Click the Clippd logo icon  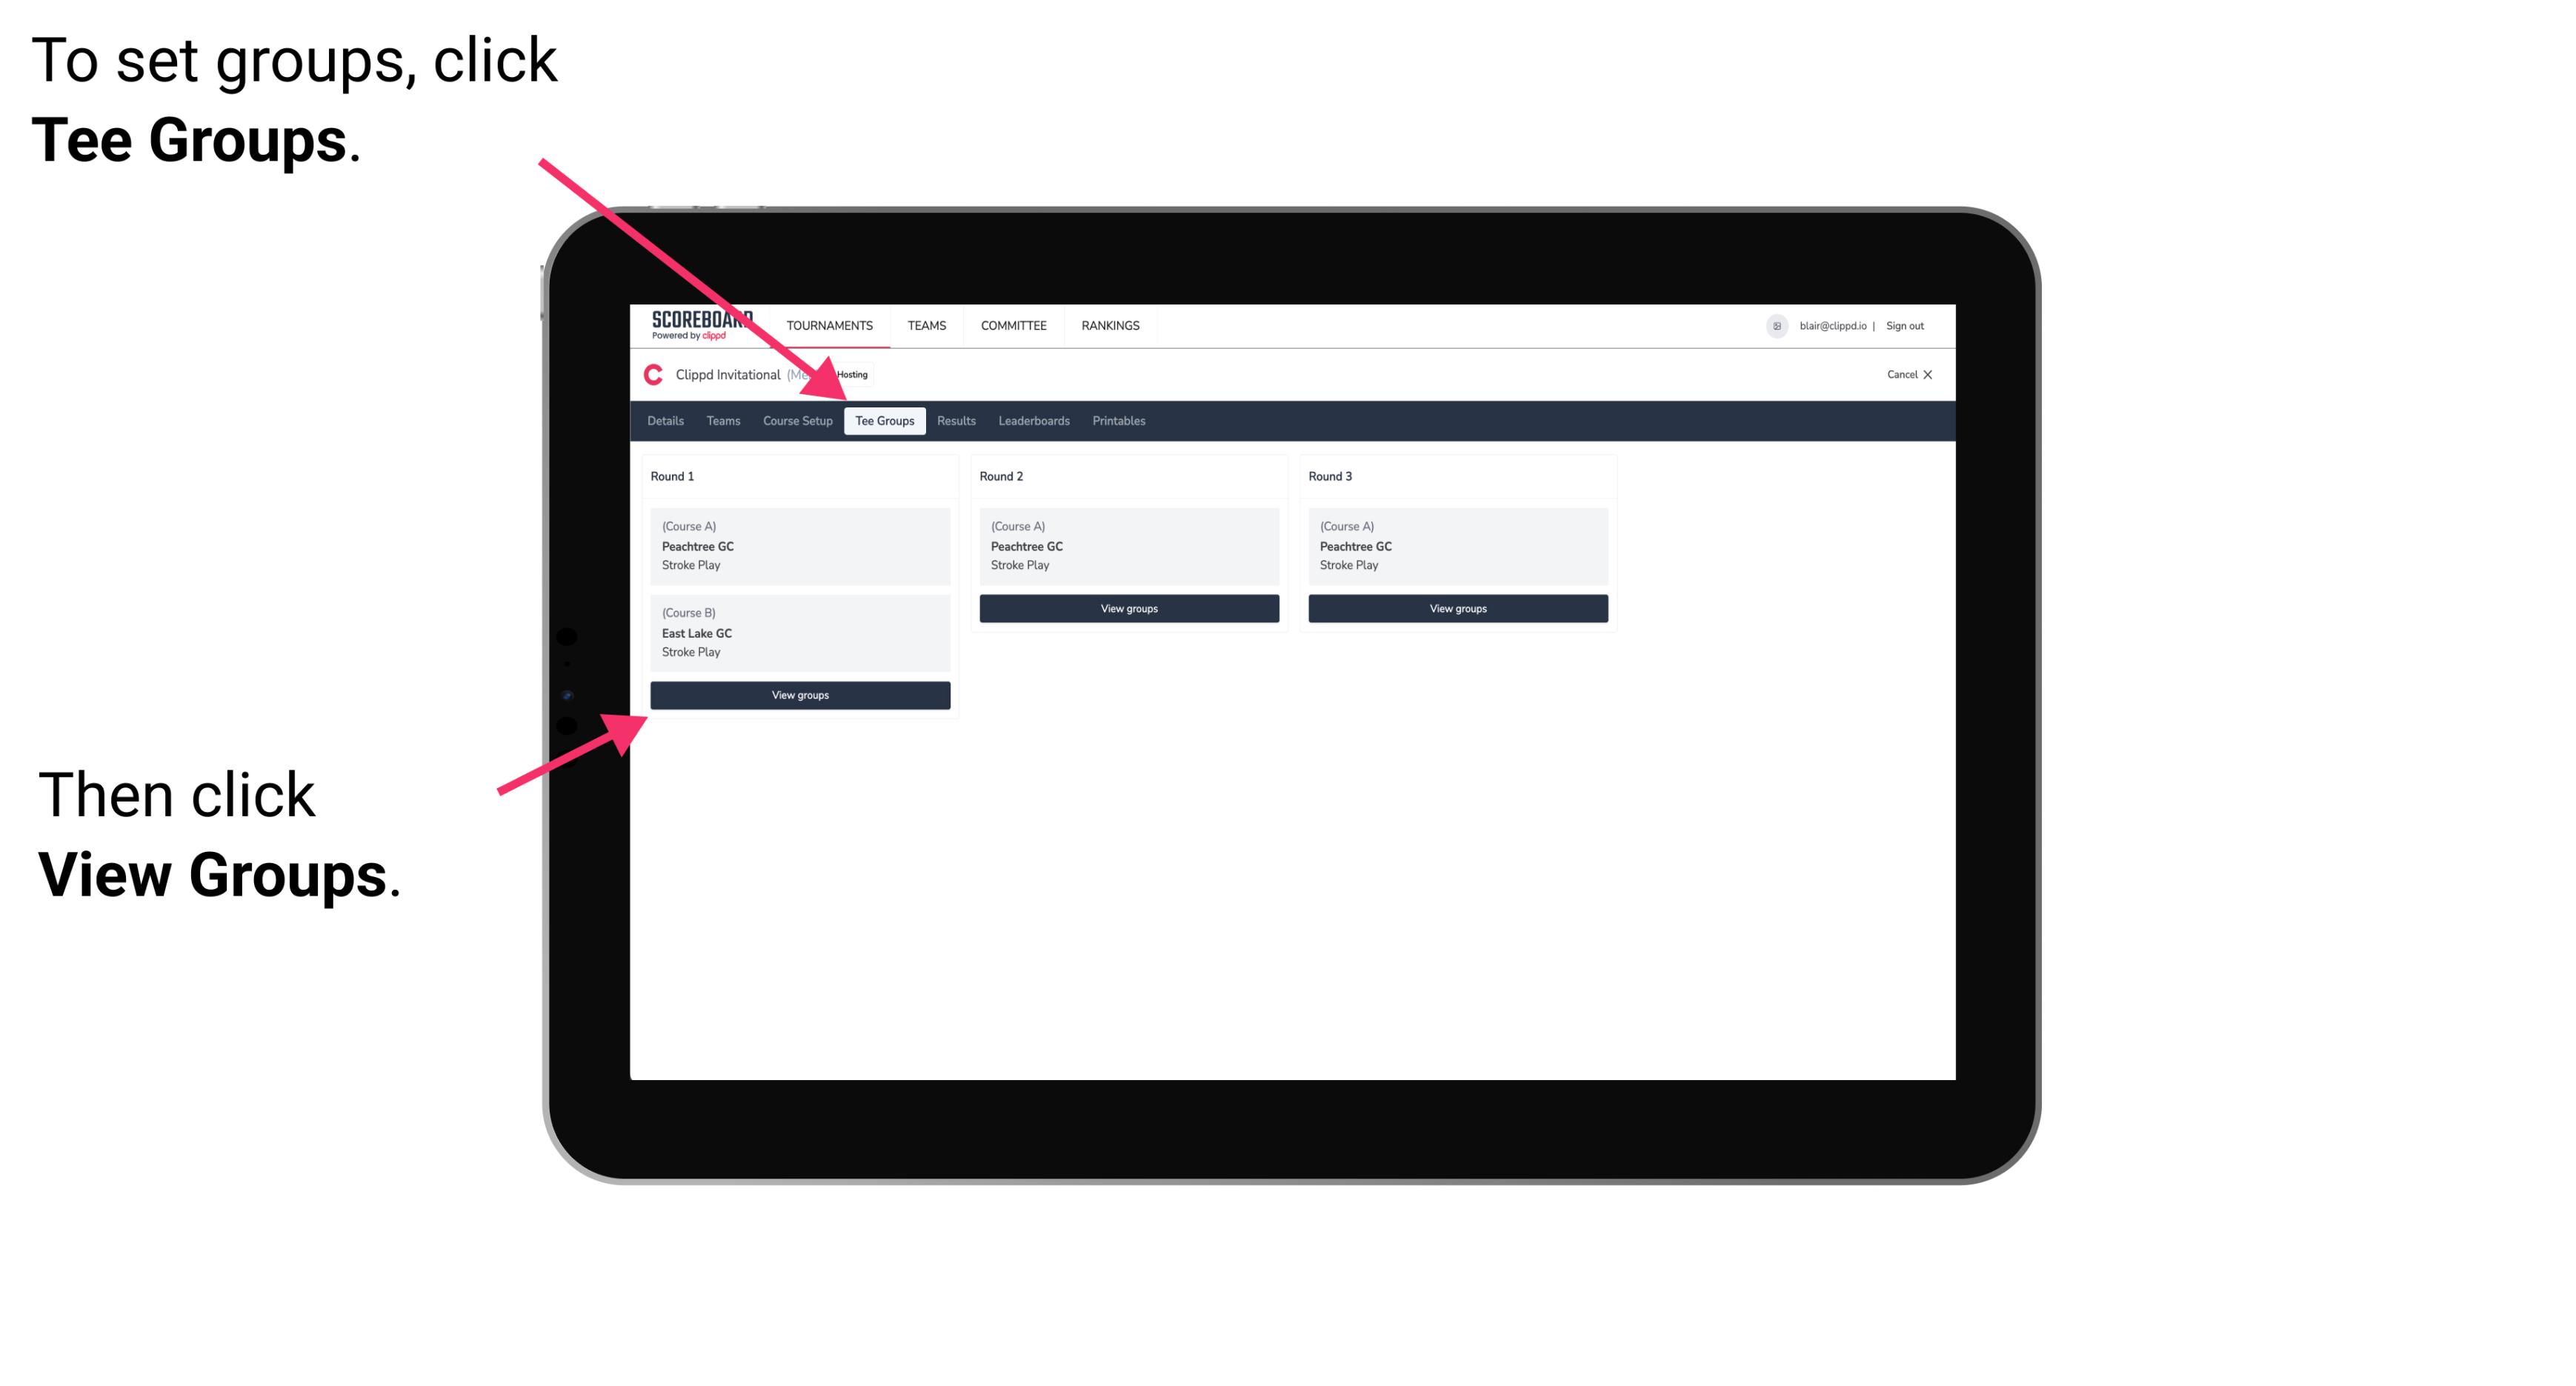pyautogui.click(x=650, y=374)
